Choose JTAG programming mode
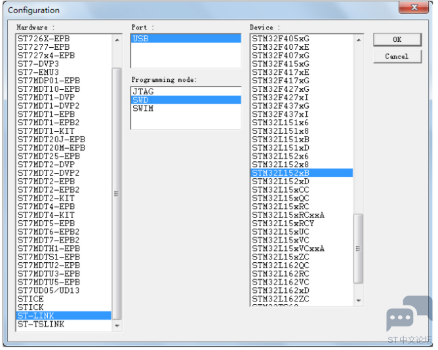 [x=186, y=91]
